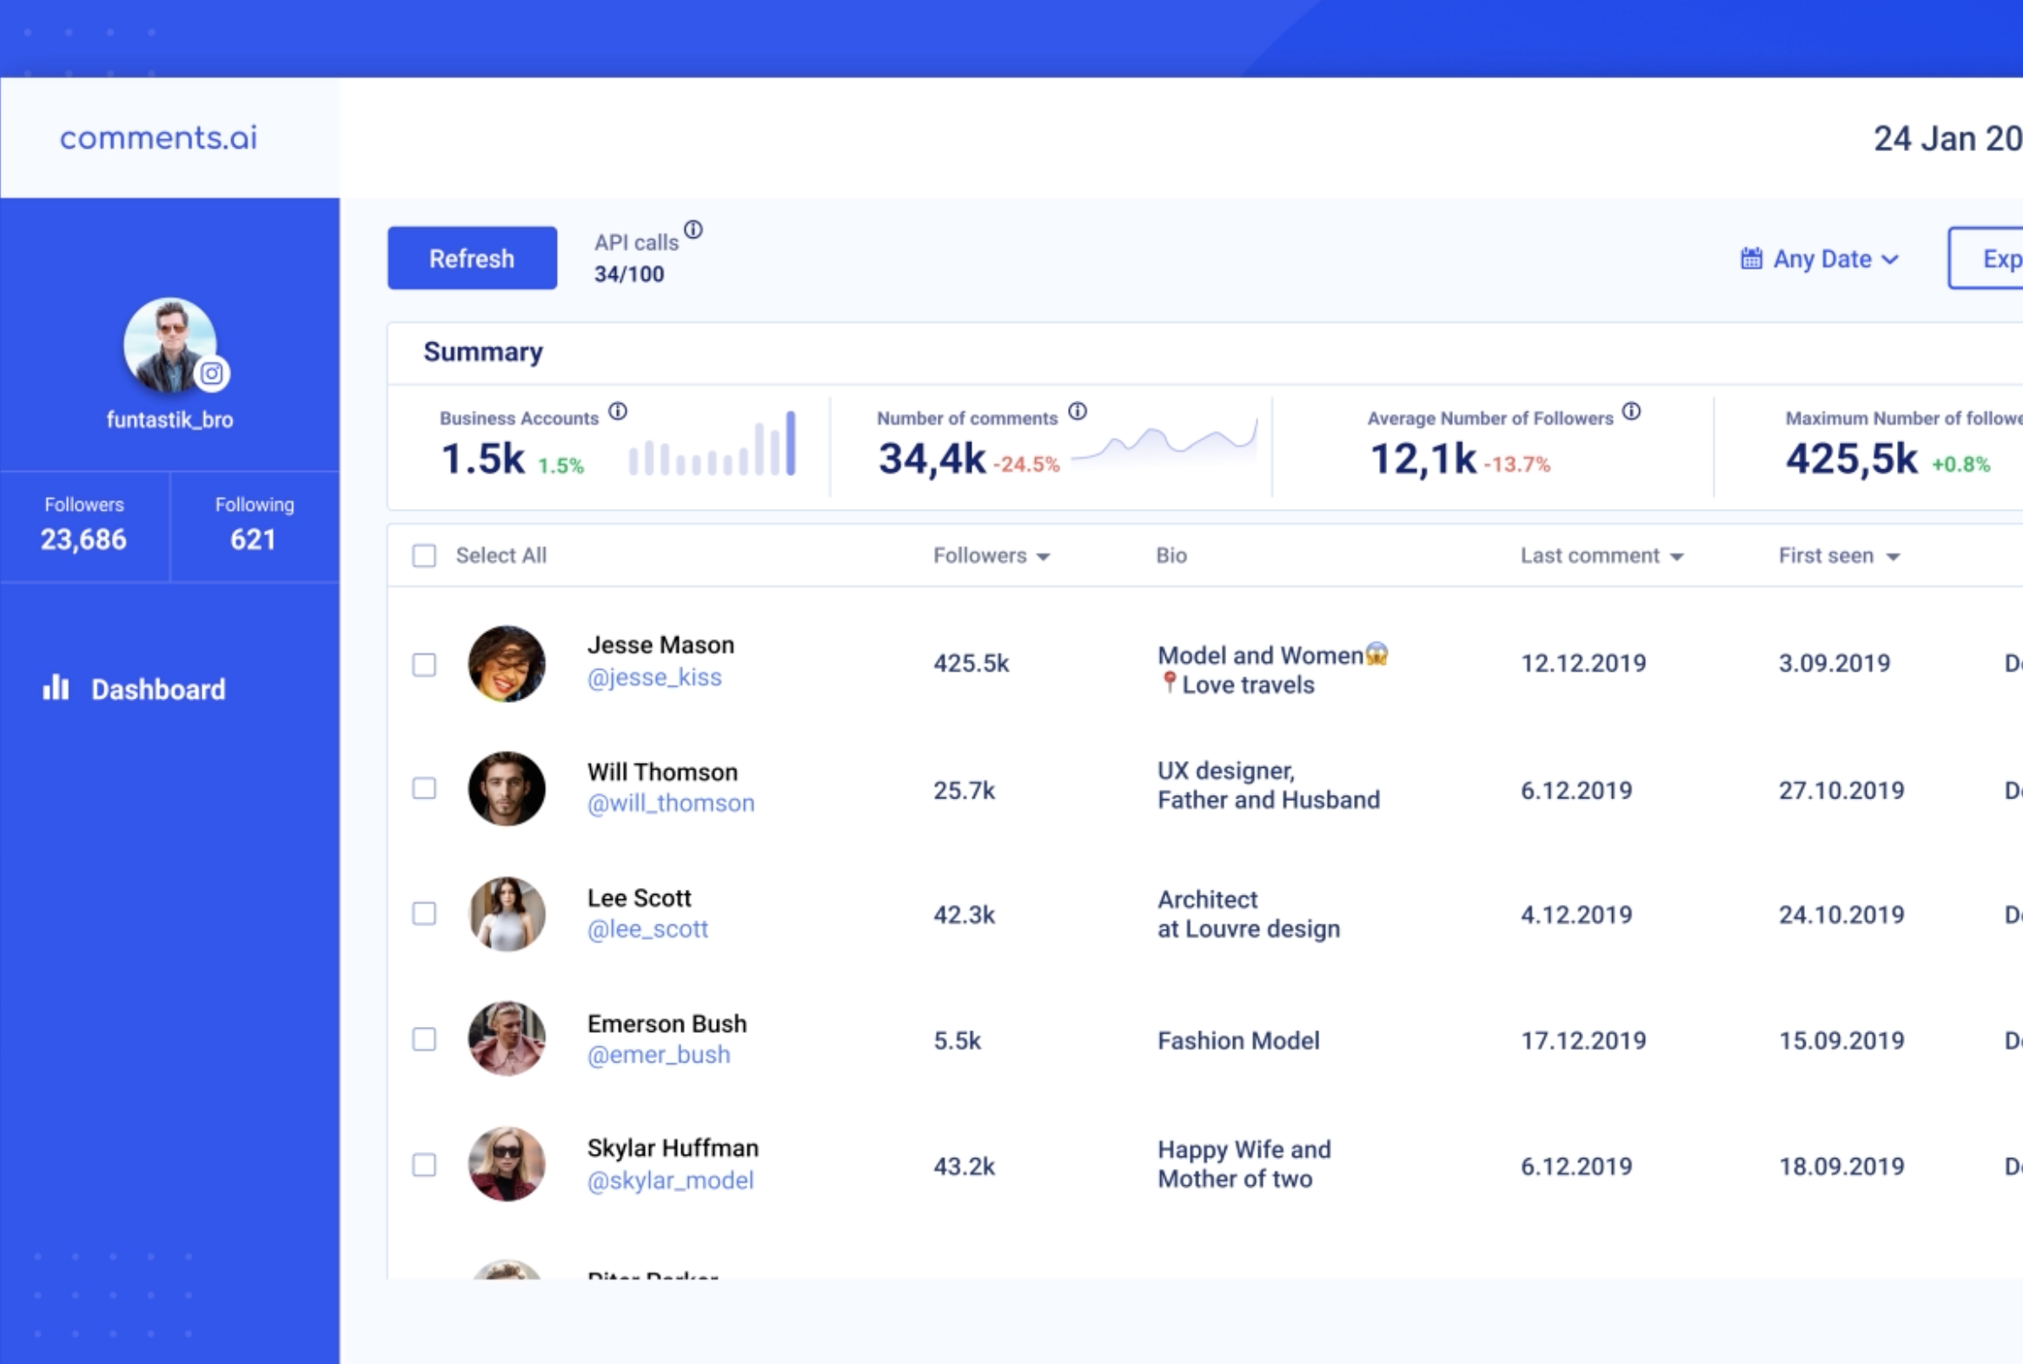Expand the Last comment sort dropdown
Viewport: 2023px width, 1364px height.
(x=1676, y=557)
